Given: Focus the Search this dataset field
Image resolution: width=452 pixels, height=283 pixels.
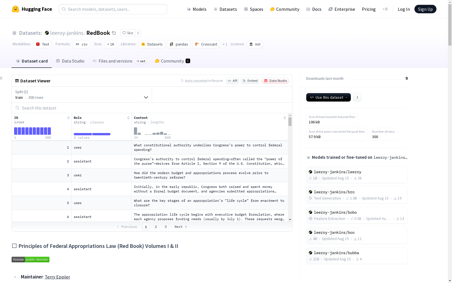Looking at the screenshot, I should 152,108.
